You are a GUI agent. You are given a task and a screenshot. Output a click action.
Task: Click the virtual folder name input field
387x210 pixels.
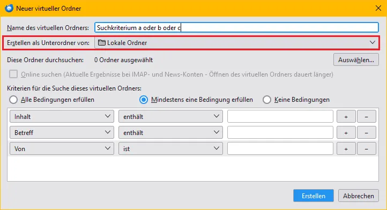(236, 27)
